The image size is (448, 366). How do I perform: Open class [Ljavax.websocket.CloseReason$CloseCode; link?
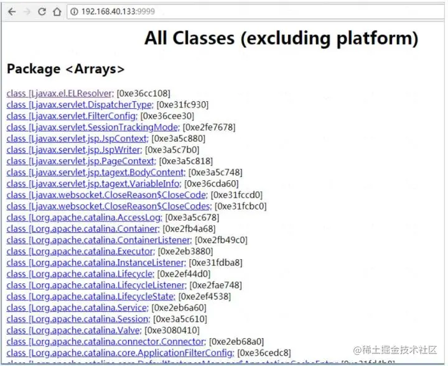(x=107, y=195)
